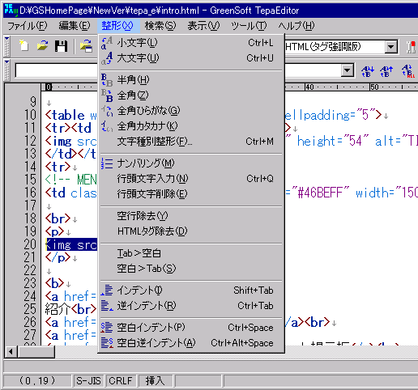Click the highlighted <img src line 20
The width and height of the screenshot is (418, 390).
(x=71, y=244)
